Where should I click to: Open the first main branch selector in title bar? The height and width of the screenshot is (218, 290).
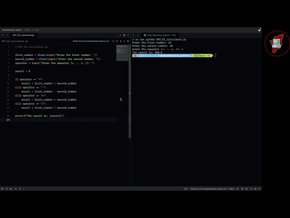pyautogui.click(x=27, y=30)
